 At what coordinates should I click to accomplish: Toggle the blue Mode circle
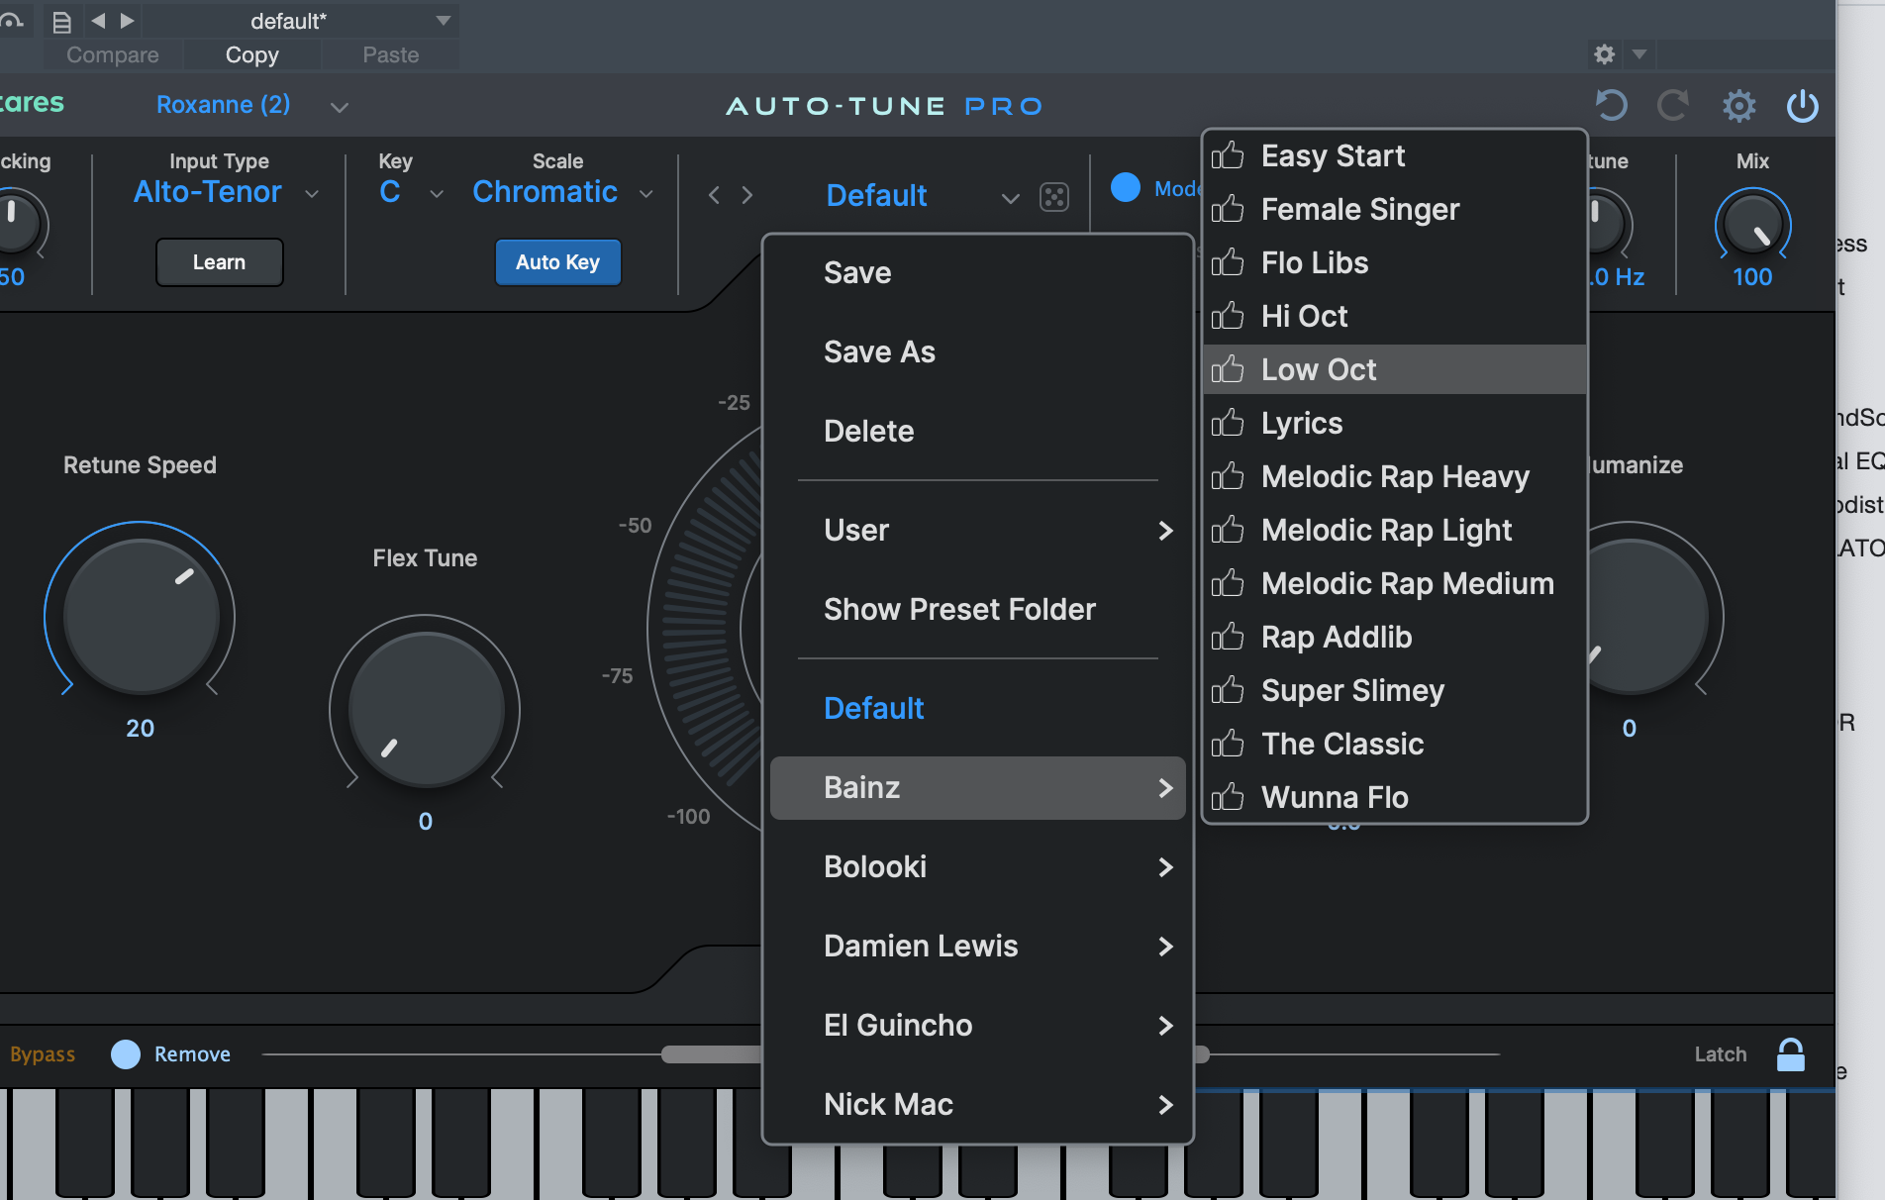tap(1125, 187)
